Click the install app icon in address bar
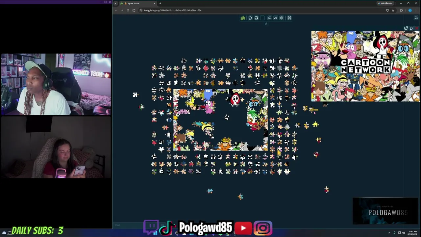421x237 pixels. [387, 10]
